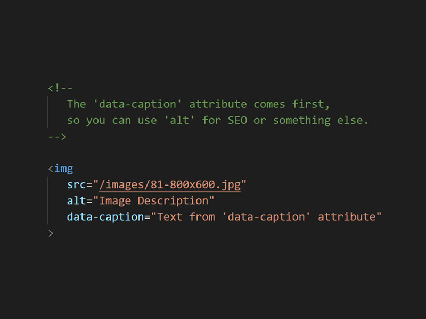Click the closing comment marker -->

point(58,137)
